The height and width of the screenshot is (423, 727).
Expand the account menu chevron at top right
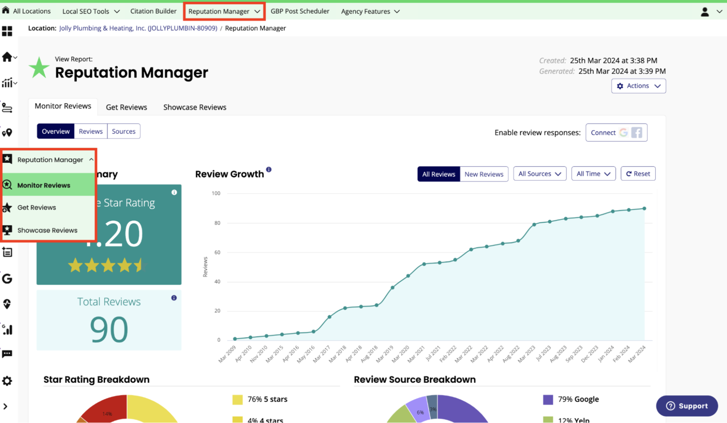pos(720,12)
